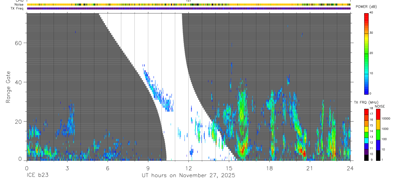Click the 15 tick on the UT hours axis
Image resolution: width=394 pixels, height=182 pixels.
(x=229, y=168)
